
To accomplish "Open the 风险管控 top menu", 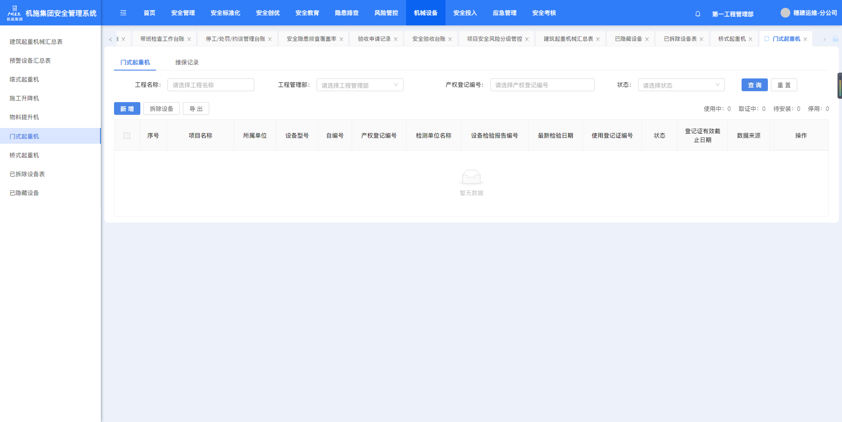I will click(386, 13).
